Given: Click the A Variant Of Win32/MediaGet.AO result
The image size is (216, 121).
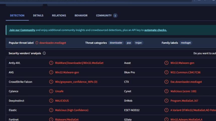Looking at the screenshot, I should click(193, 110).
